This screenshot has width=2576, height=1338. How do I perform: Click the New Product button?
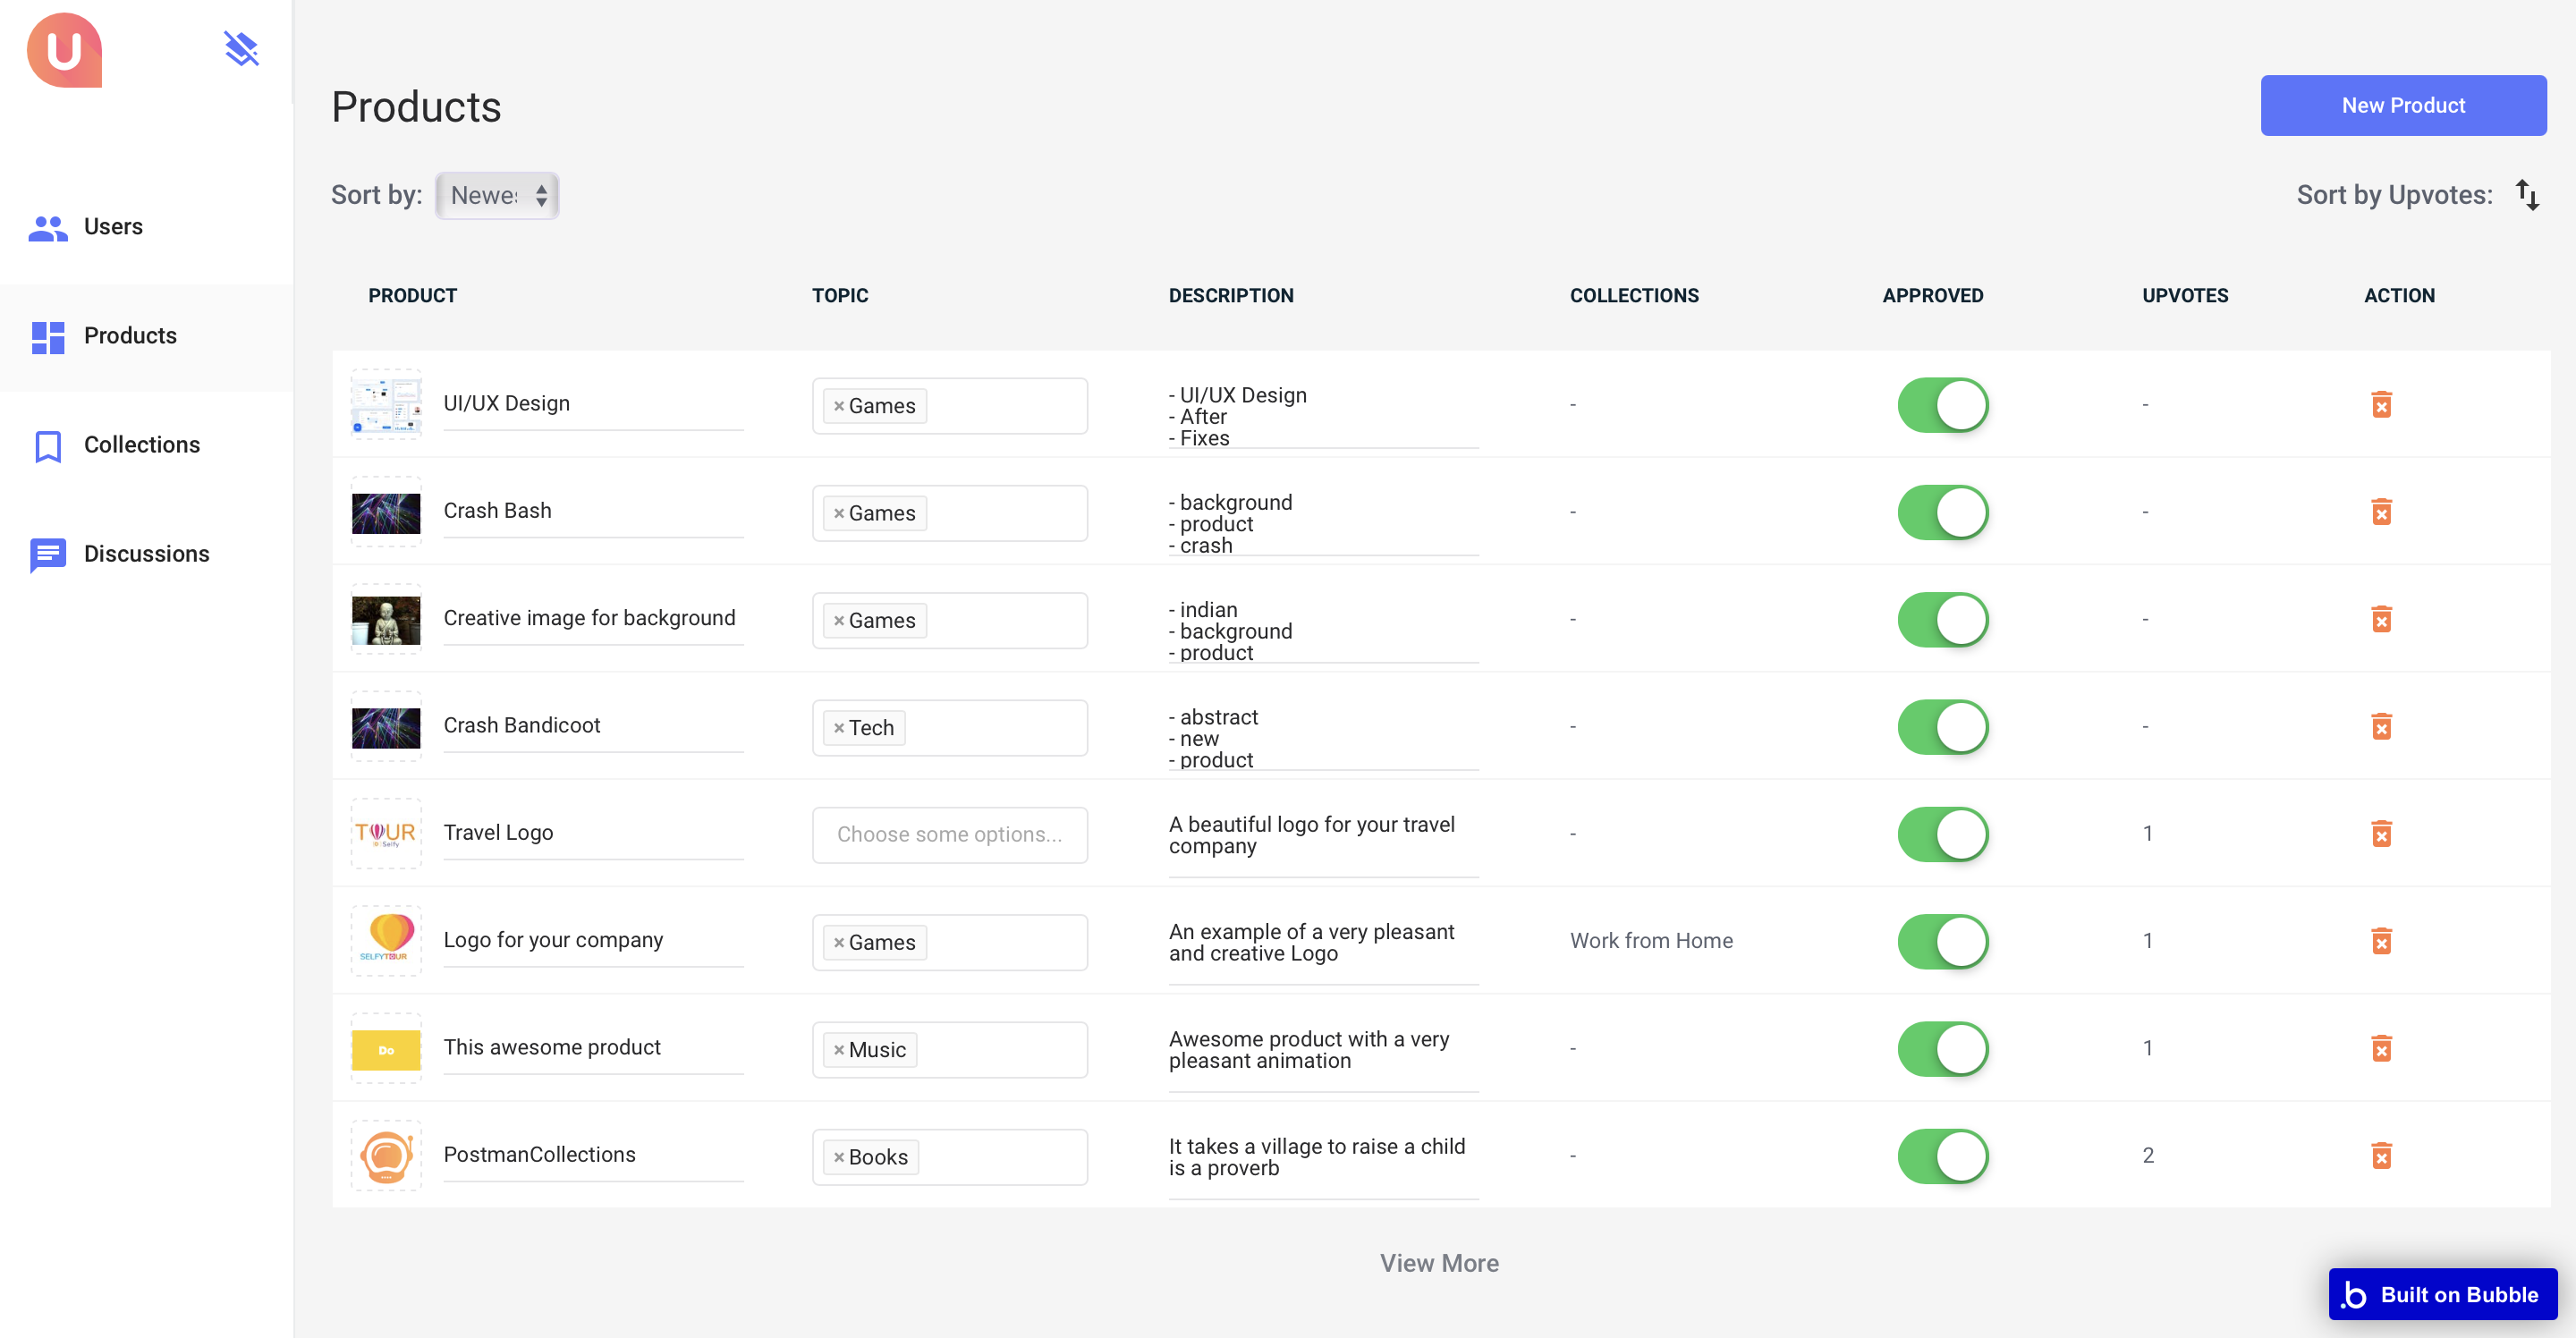[2402, 105]
